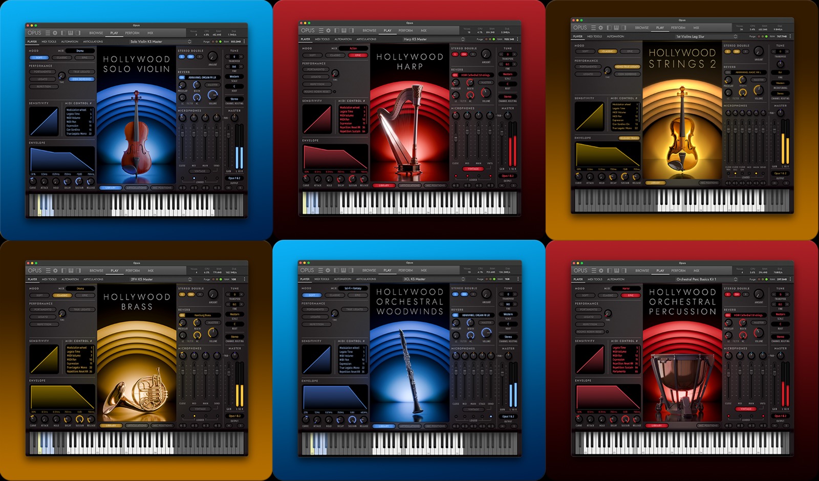The height and width of the screenshot is (481, 819).
Task: Click the Library button in Solo Violin window
Action: click(111, 188)
